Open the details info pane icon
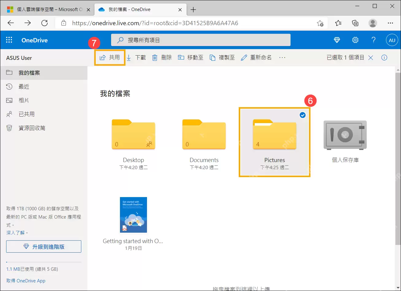This screenshot has height=291, width=401. coord(384,57)
